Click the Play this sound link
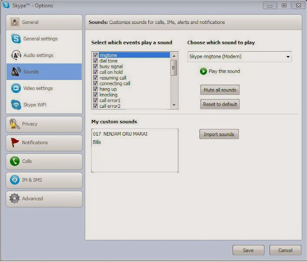Screen dimensions: 307x262 coord(224,71)
